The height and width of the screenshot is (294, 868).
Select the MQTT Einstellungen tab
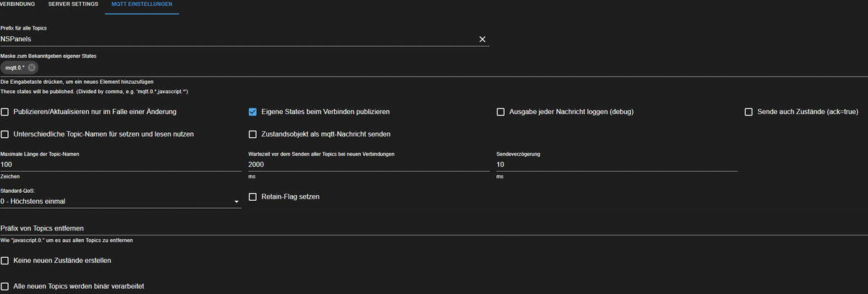coord(142,6)
